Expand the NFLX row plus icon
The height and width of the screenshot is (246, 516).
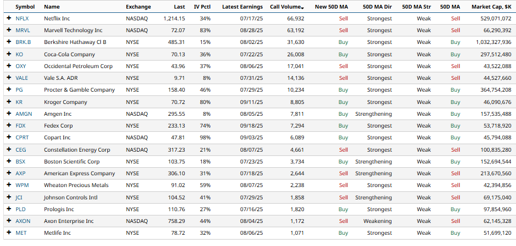[x=9, y=18]
